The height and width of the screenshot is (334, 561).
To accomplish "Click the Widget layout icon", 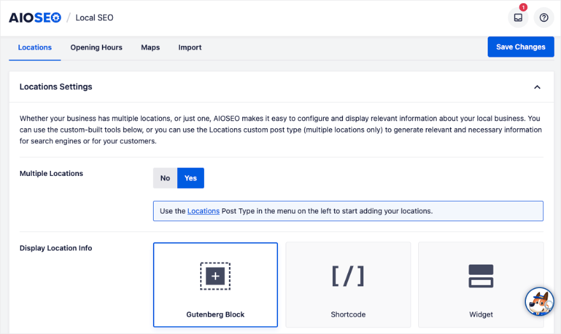I will [481, 276].
